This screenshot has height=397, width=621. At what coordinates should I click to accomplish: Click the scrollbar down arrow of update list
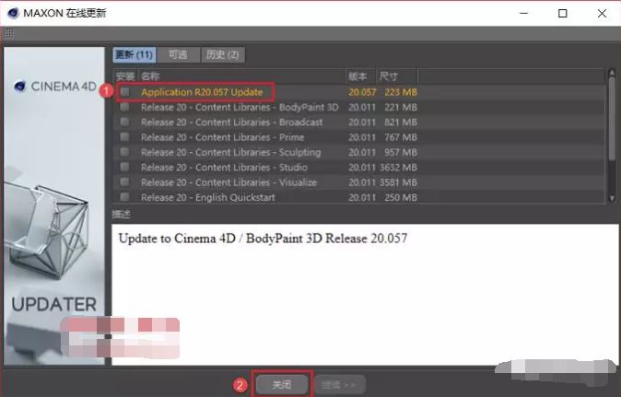612,198
